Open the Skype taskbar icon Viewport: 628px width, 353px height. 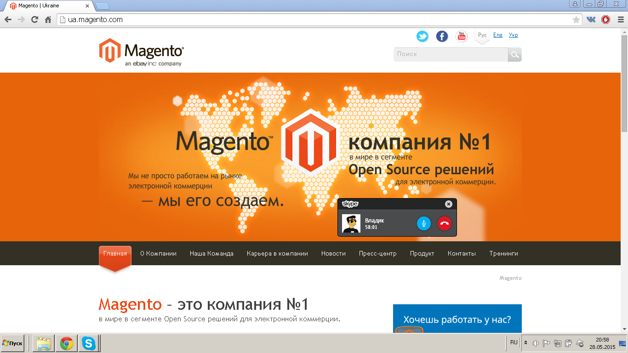pyautogui.click(x=89, y=343)
